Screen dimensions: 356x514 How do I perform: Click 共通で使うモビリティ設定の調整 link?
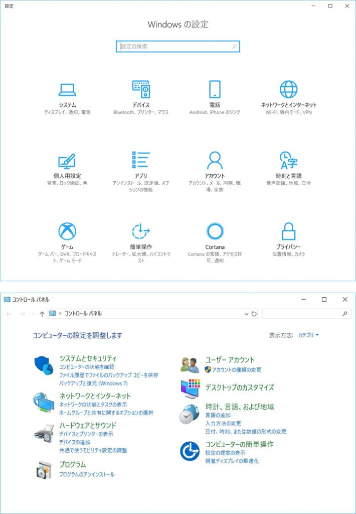[93, 450]
